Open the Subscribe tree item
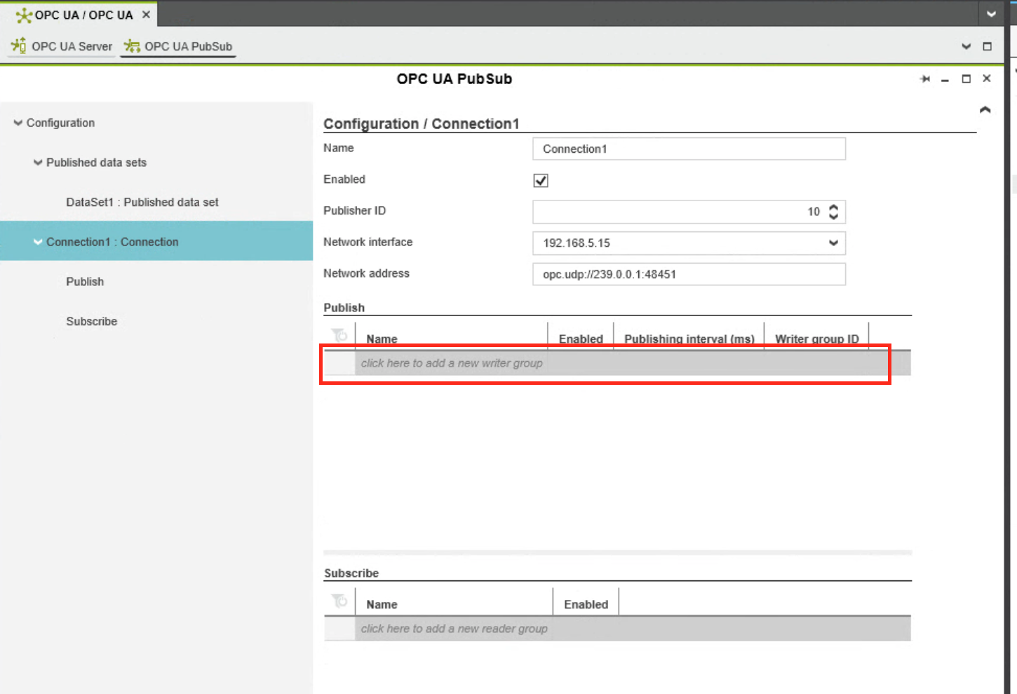The height and width of the screenshot is (694, 1017). coord(92,322)
